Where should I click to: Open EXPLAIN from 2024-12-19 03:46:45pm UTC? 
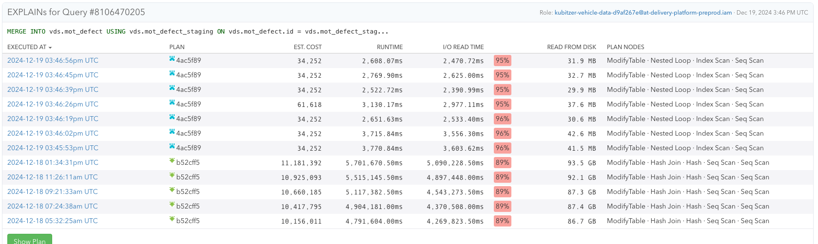point(53,75)
